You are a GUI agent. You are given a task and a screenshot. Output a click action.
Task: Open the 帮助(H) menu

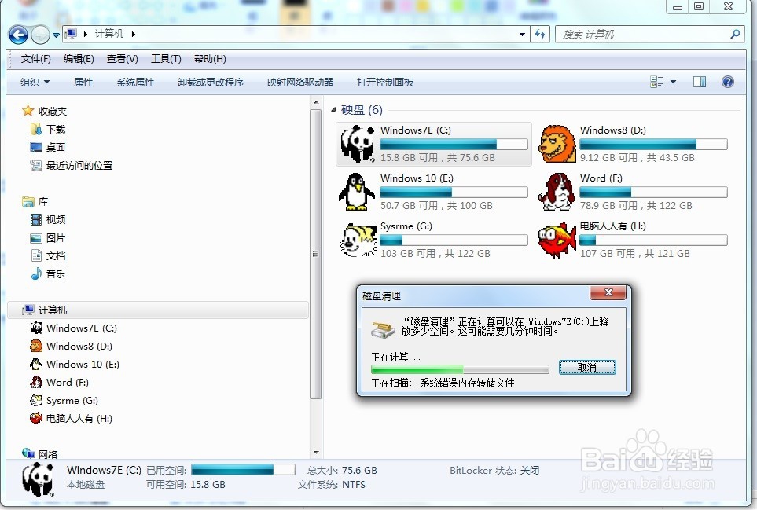point(210,59)
